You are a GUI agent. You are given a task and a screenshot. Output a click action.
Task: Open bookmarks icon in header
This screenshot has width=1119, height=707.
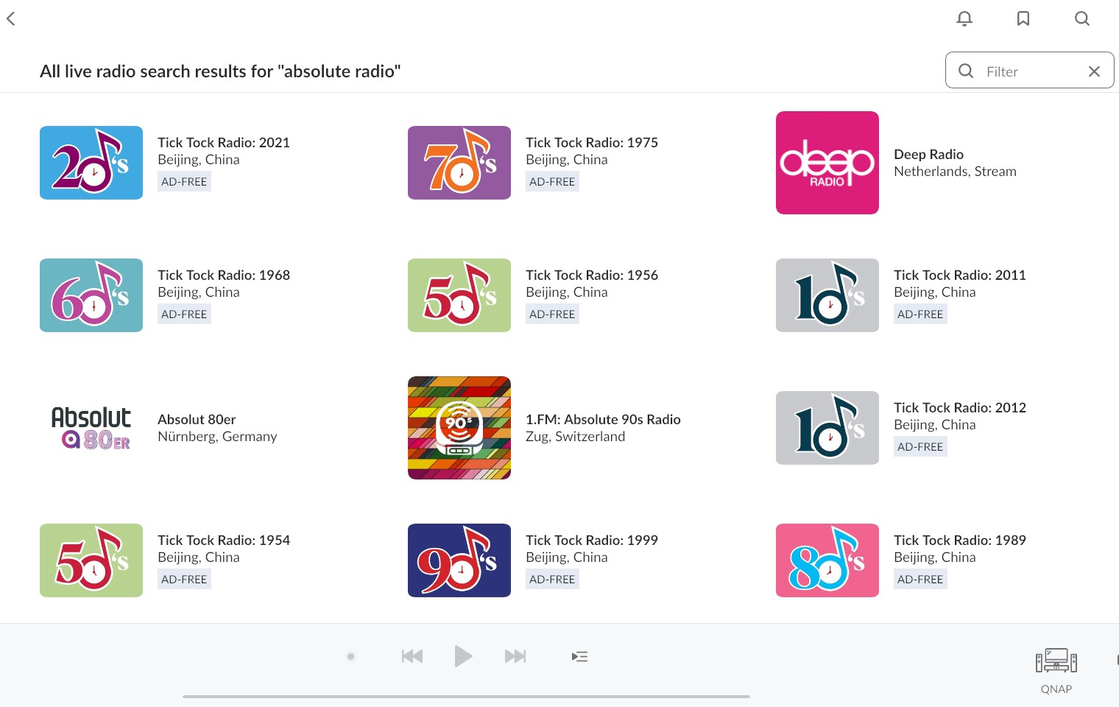(x=1023, y=18)
